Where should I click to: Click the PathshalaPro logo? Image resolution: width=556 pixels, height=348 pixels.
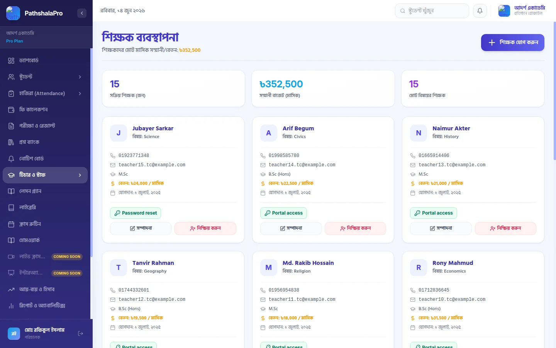(x=13, y=13)
